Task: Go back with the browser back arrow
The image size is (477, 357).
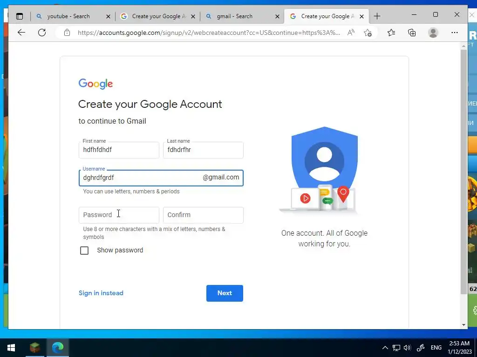Action: [21, 33]
